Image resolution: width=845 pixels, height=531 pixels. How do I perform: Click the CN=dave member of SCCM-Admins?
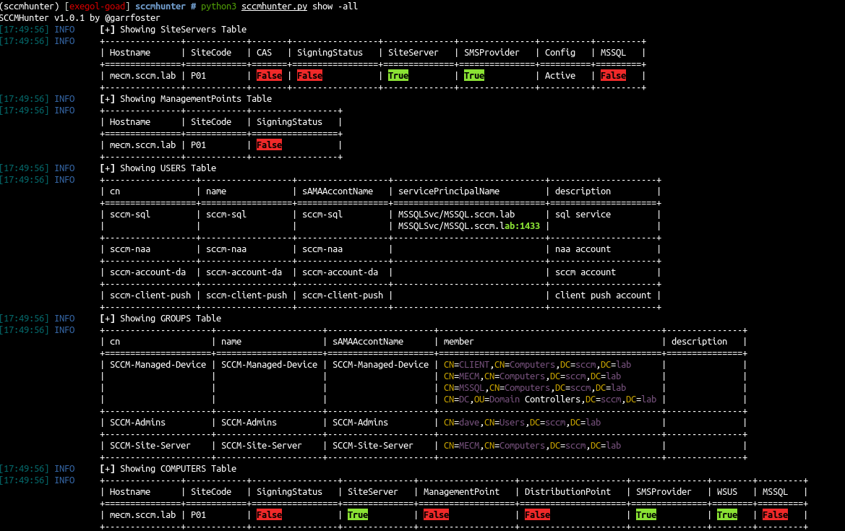[x=460, y=422]
